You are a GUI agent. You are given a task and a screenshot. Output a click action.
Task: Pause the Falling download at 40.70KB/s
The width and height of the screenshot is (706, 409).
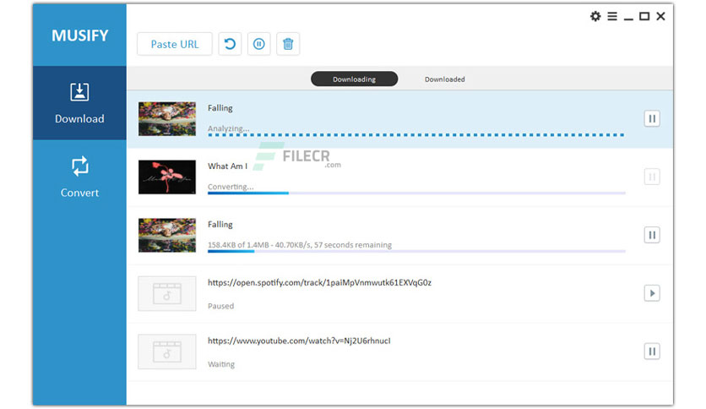pos(651,235)
